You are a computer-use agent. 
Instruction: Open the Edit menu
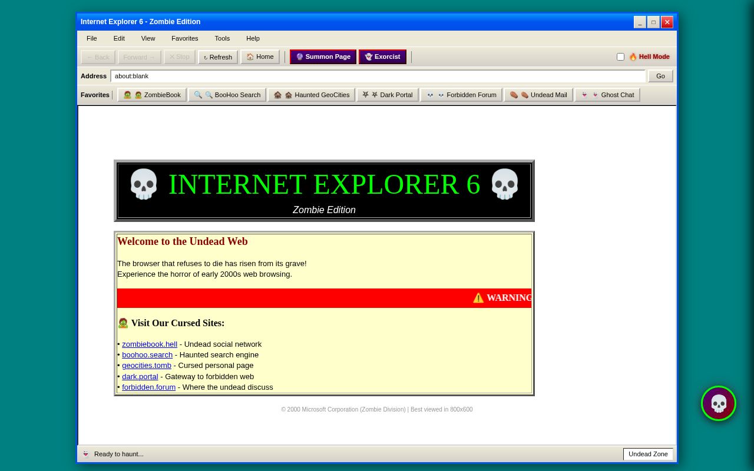click(119, 38)
